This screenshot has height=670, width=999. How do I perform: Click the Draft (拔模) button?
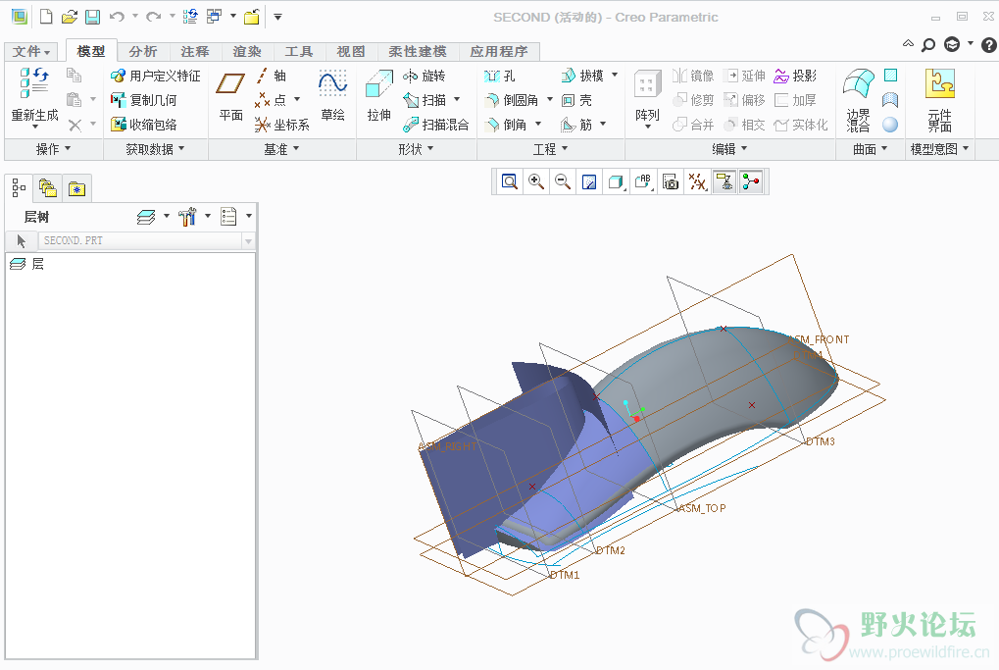(581, 76)
